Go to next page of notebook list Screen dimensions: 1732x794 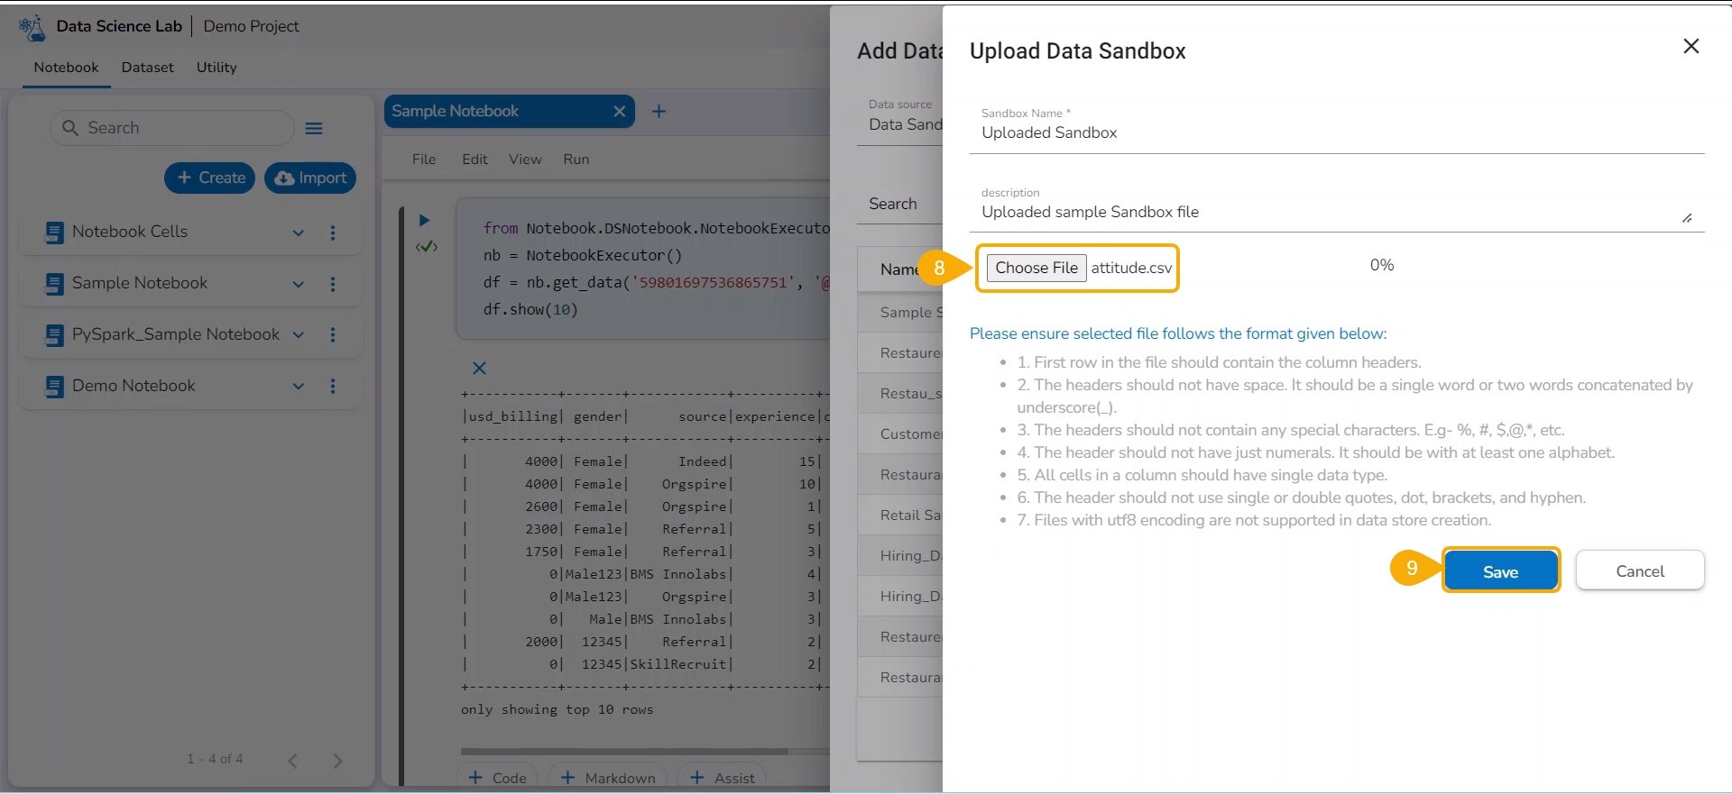click(337, 761)
